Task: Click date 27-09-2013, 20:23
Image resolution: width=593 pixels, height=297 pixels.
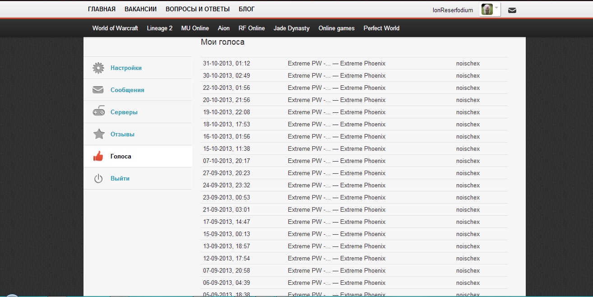Action: click(227, 173)
